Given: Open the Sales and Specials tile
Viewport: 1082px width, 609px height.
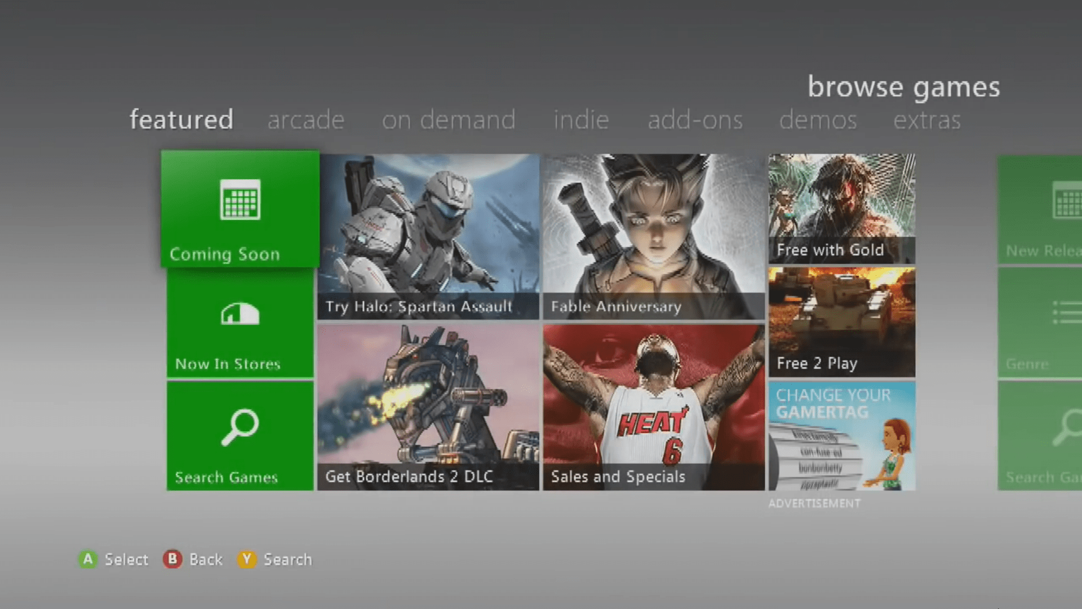Looking at the screenshot, I should tap(654, 407).
